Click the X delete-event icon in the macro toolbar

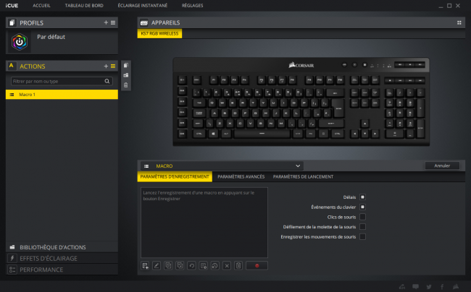[x=227, y=266]
